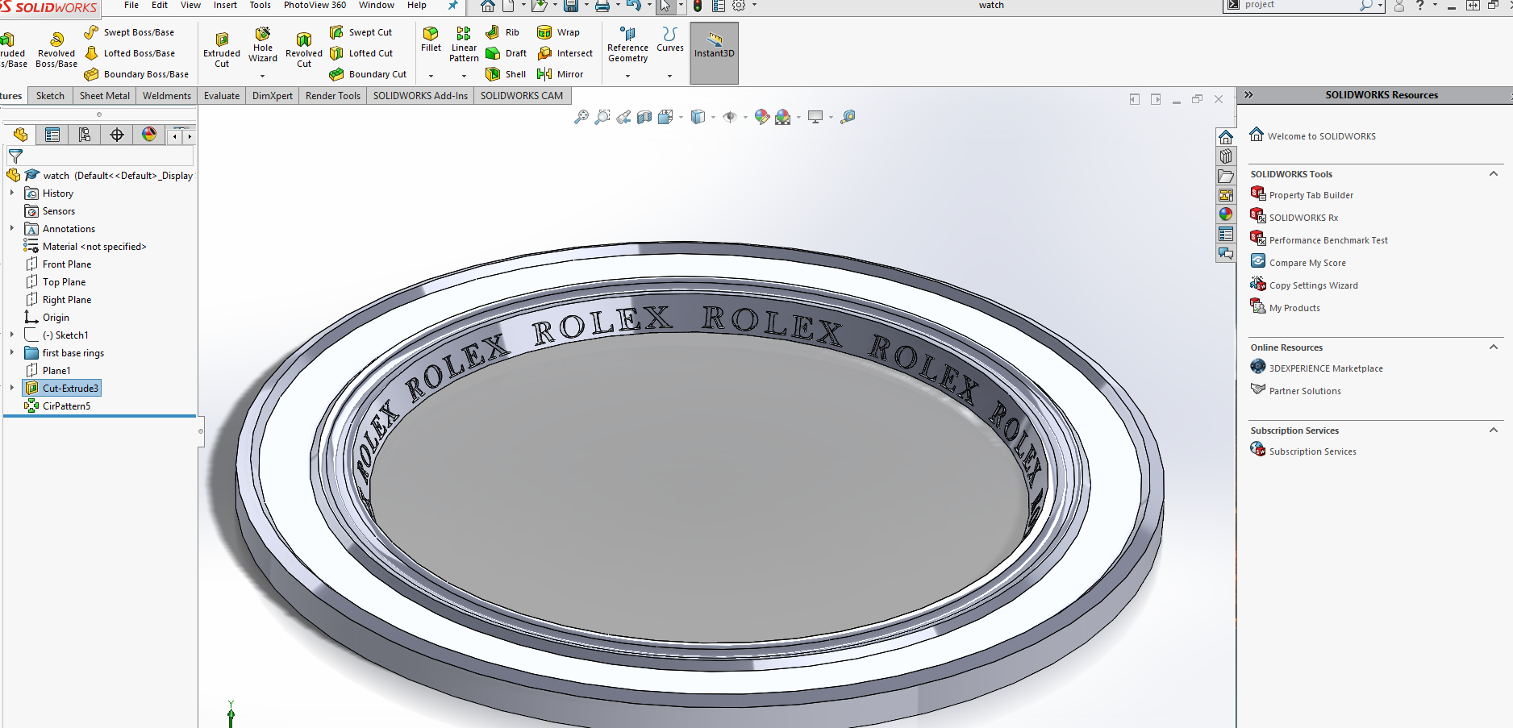
Task: Open File Explorer in task pane
Action: (x=1226, y=176)
